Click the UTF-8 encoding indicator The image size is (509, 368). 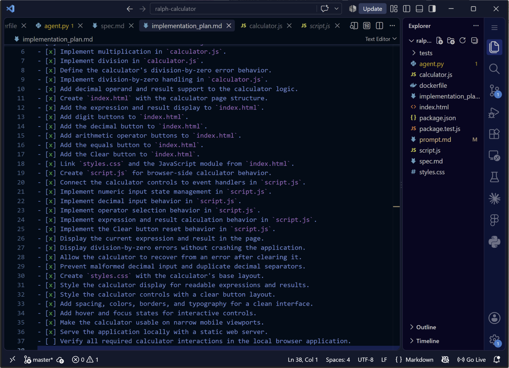(x=365, y=360)
